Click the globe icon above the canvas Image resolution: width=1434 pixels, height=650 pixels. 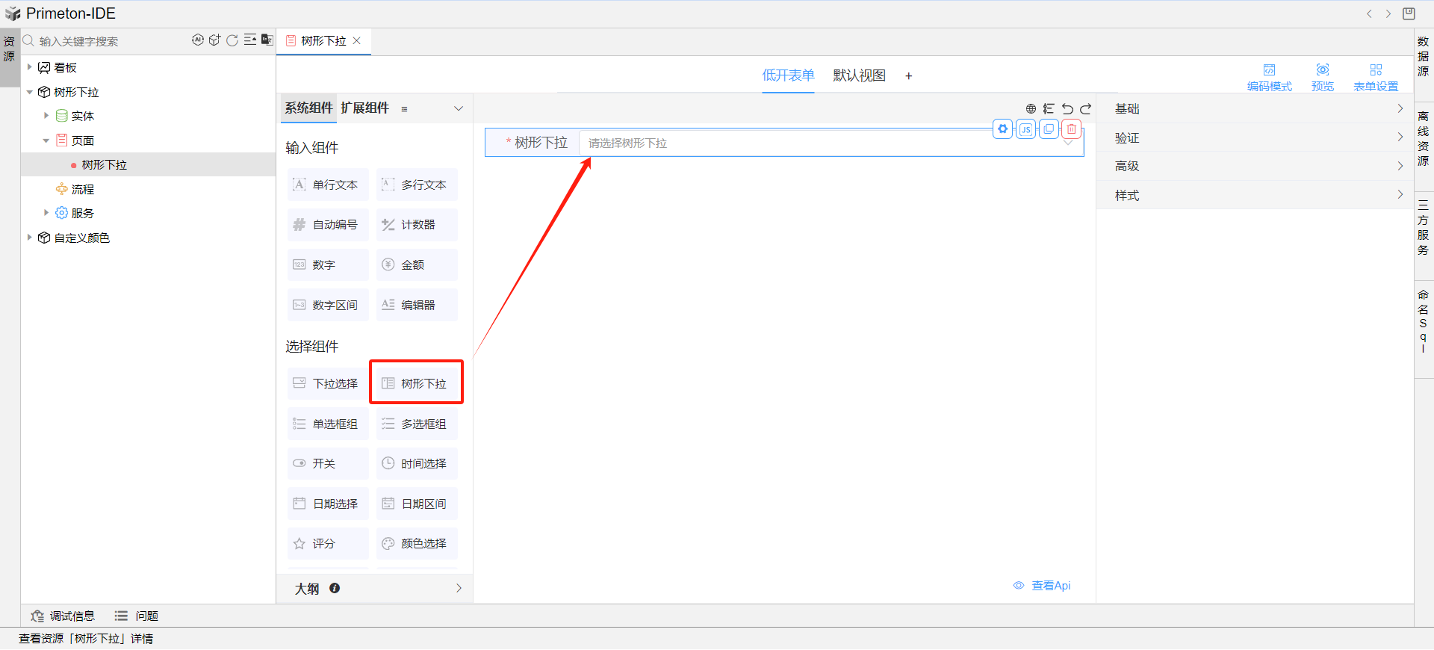click(x=1031, y=109)
